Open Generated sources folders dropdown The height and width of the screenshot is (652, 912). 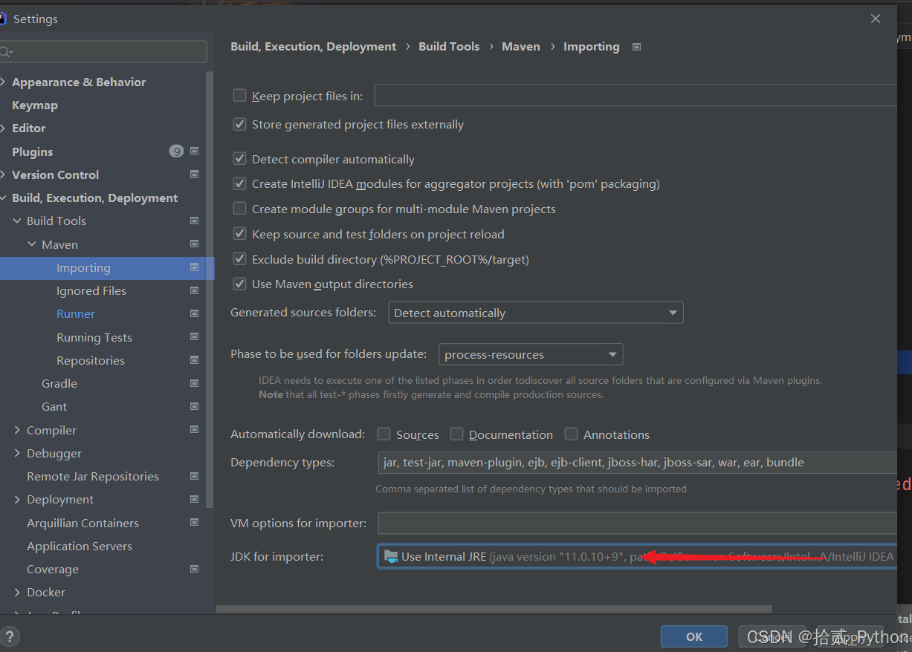pos(536,313)
